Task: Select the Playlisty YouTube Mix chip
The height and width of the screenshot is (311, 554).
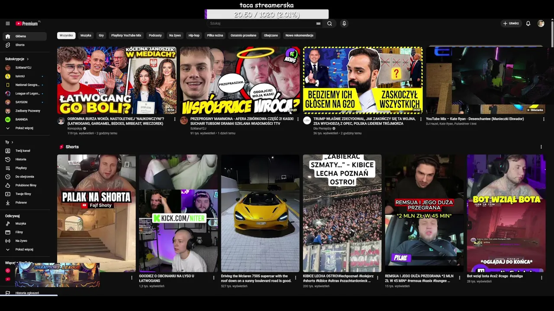Action: tap(126, 35)
